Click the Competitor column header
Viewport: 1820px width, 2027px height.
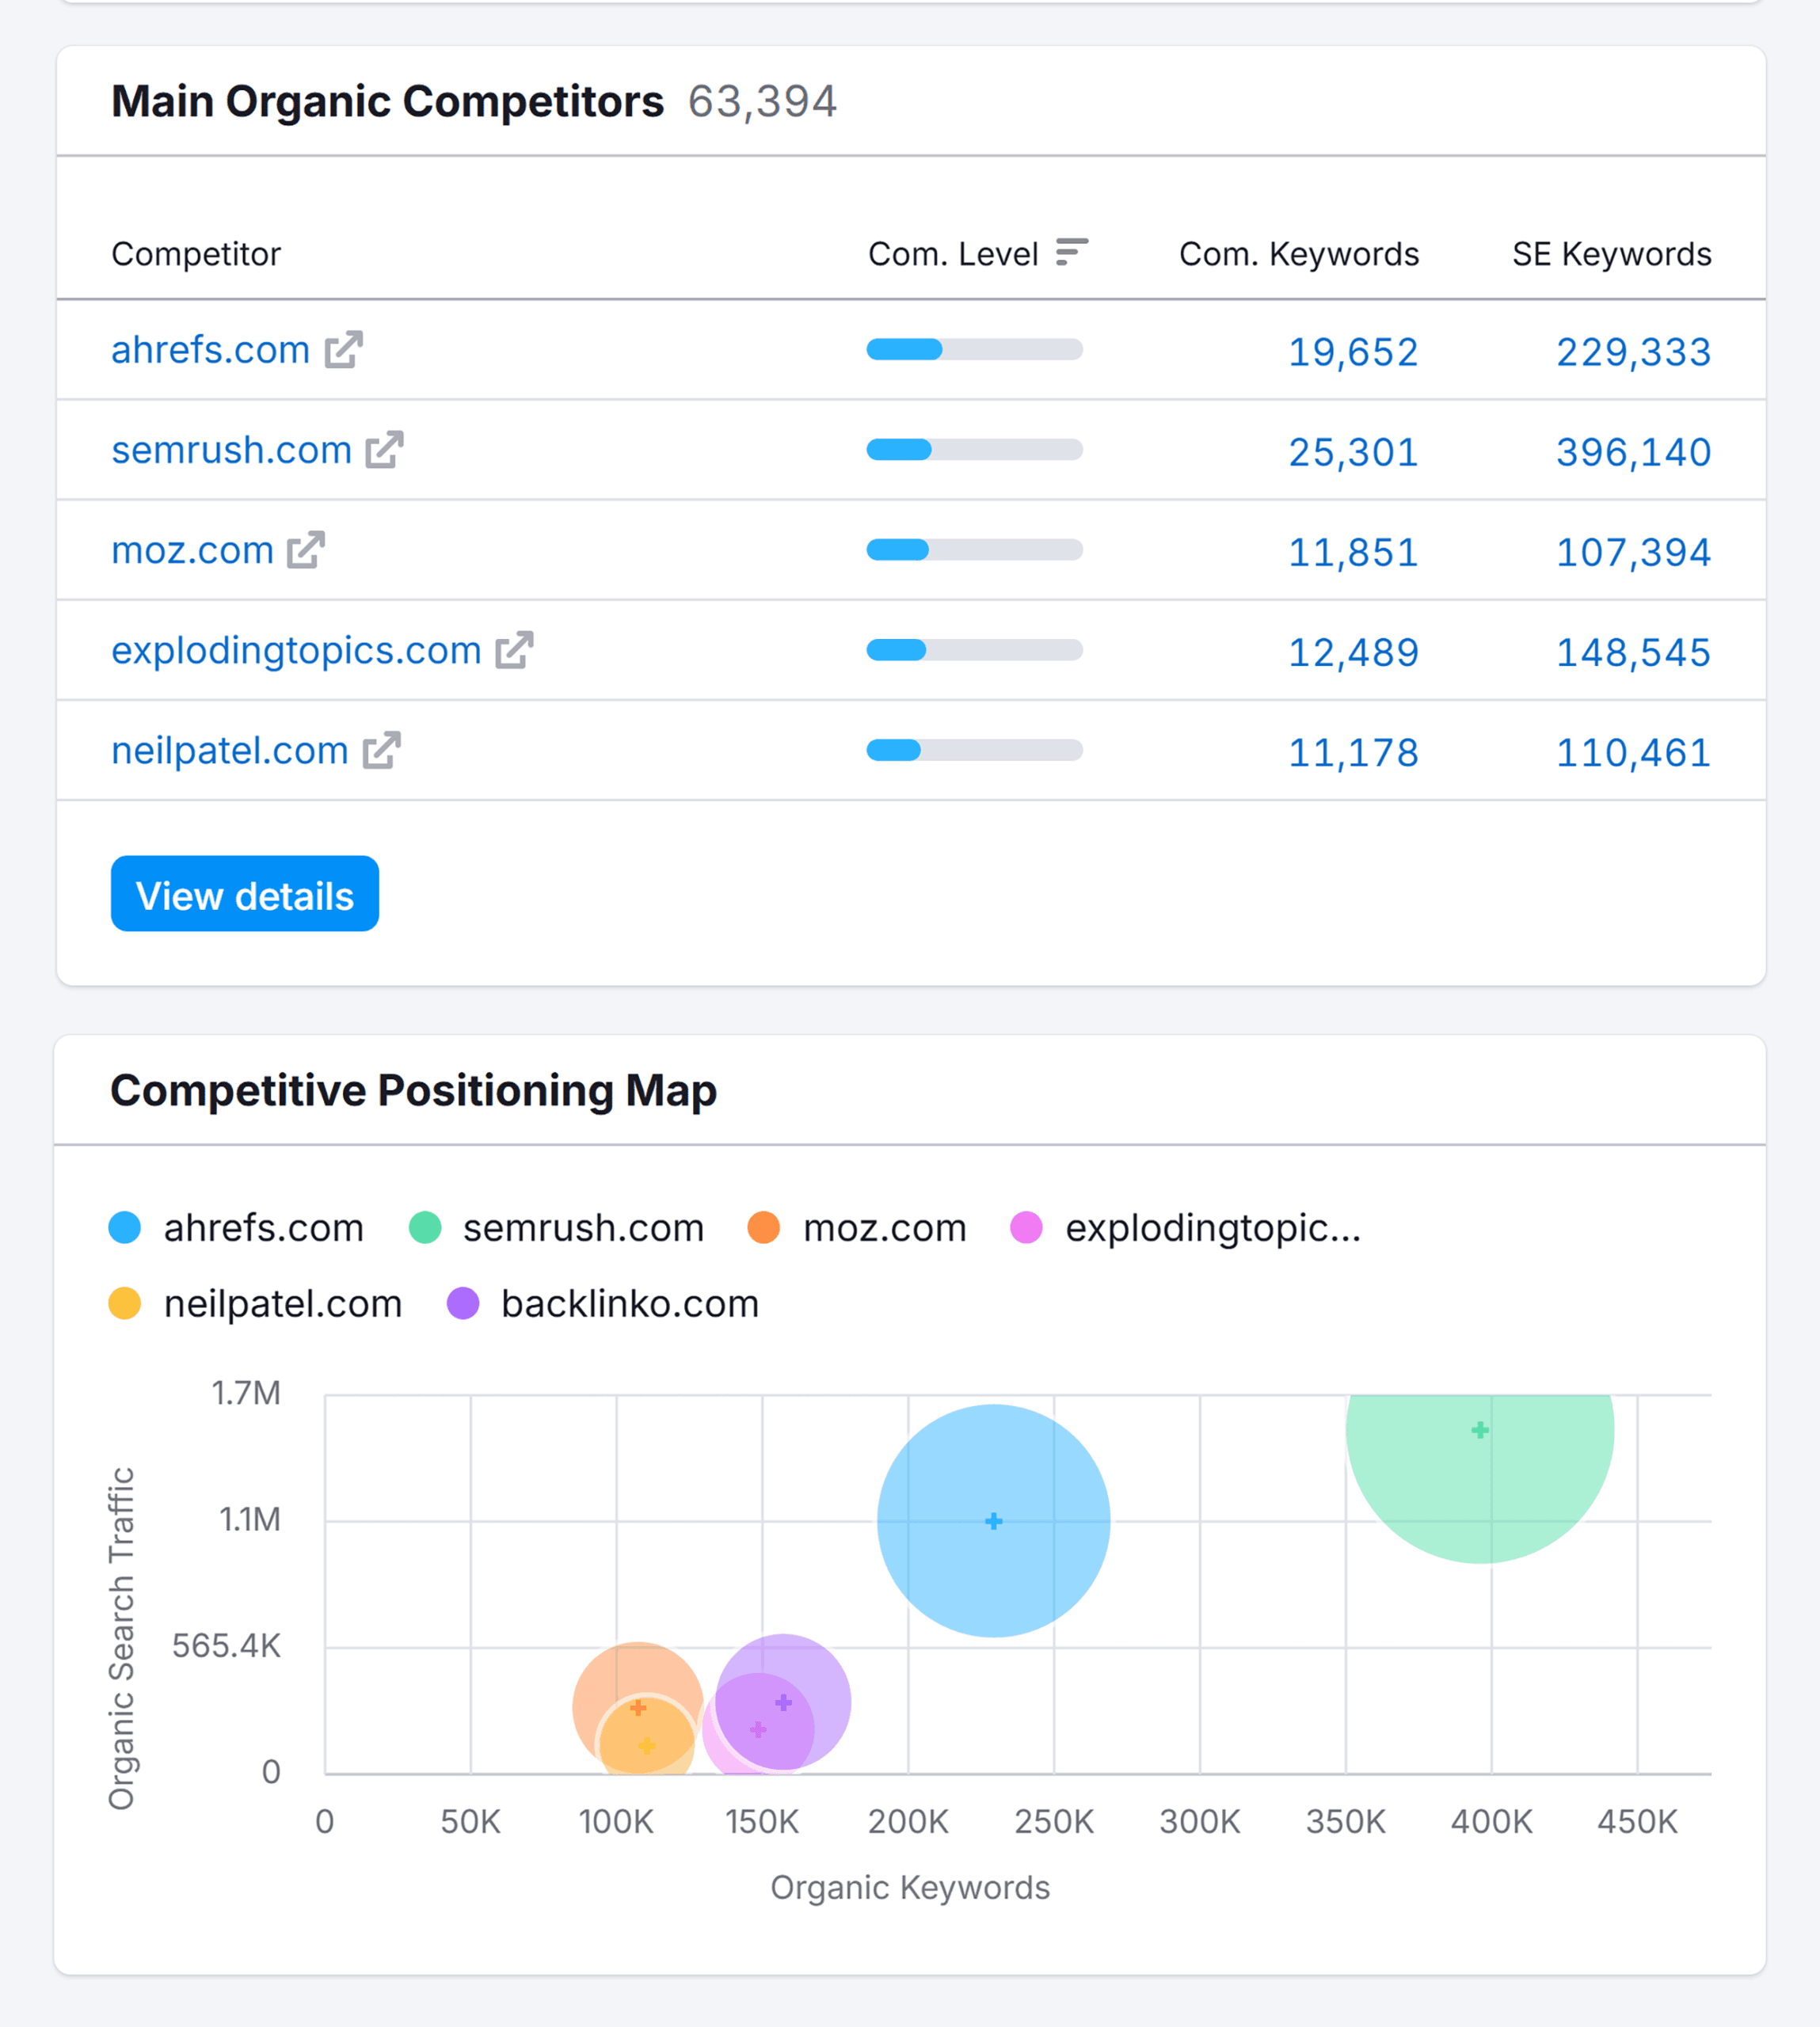pyautogui.click(x=196, y=254)
